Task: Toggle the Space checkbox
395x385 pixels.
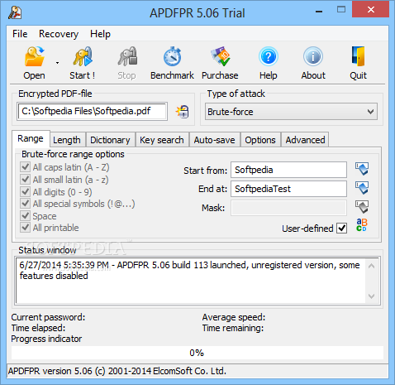Action: click(26, 215)
